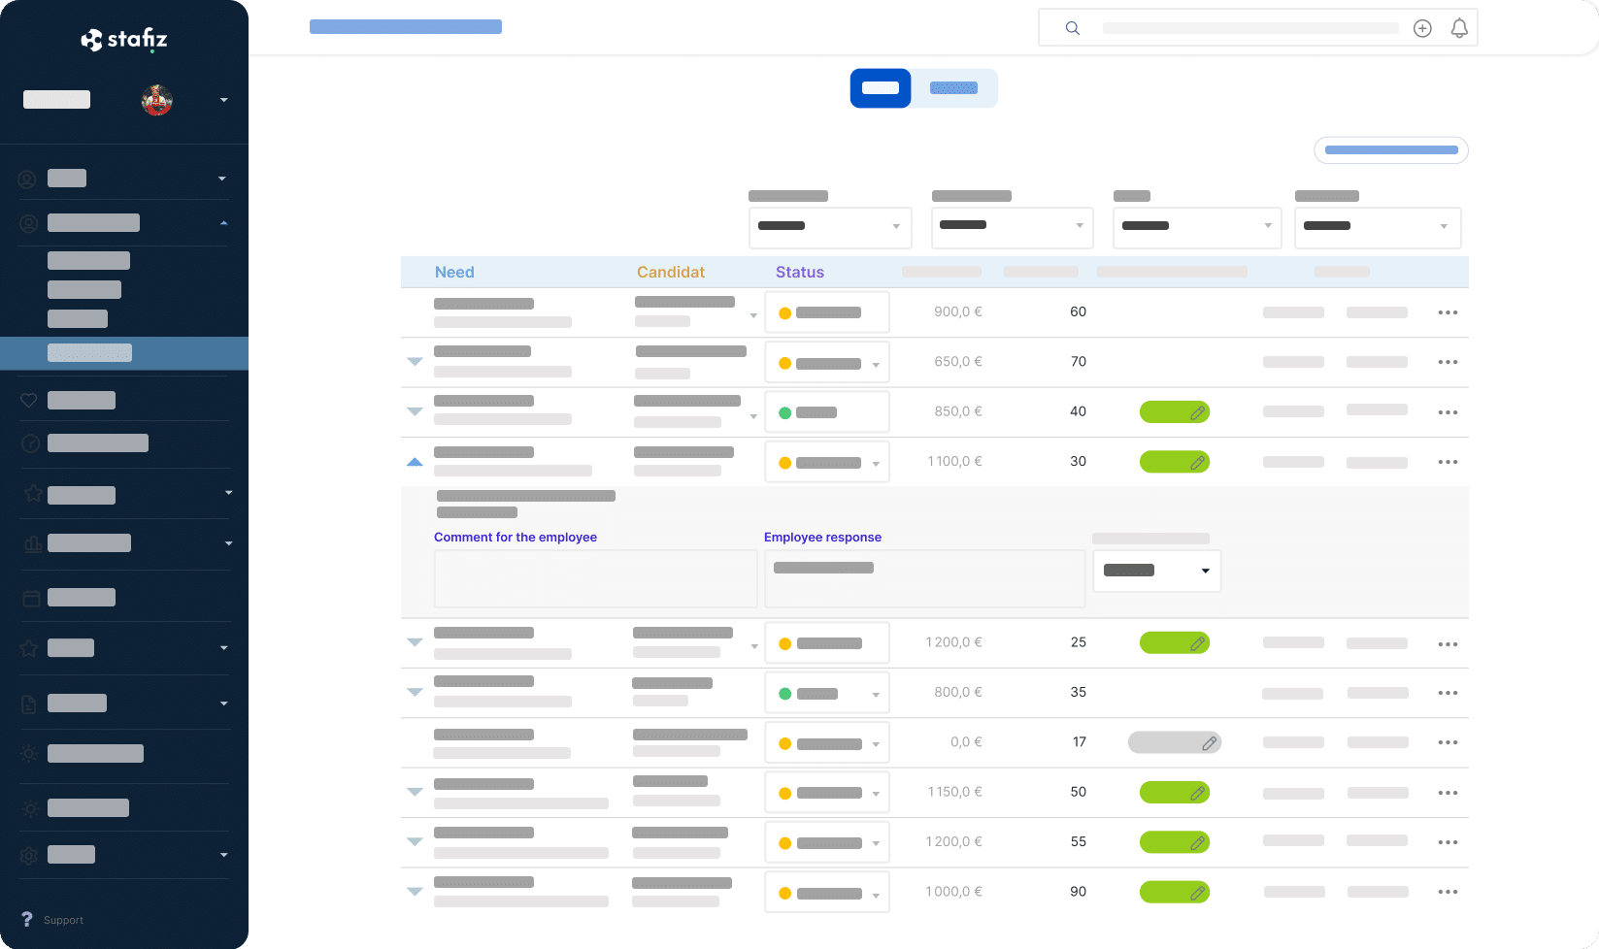This screenshot has height=949, width=1599.
Task: Click the rounded outline button above the filters
Action: pyautogui.click(x=1390, y=150)
